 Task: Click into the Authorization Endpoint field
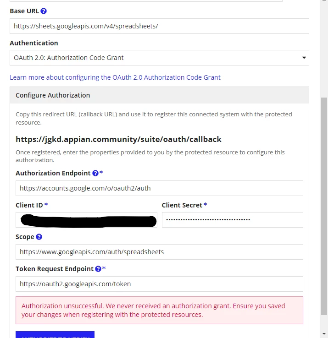159,188
